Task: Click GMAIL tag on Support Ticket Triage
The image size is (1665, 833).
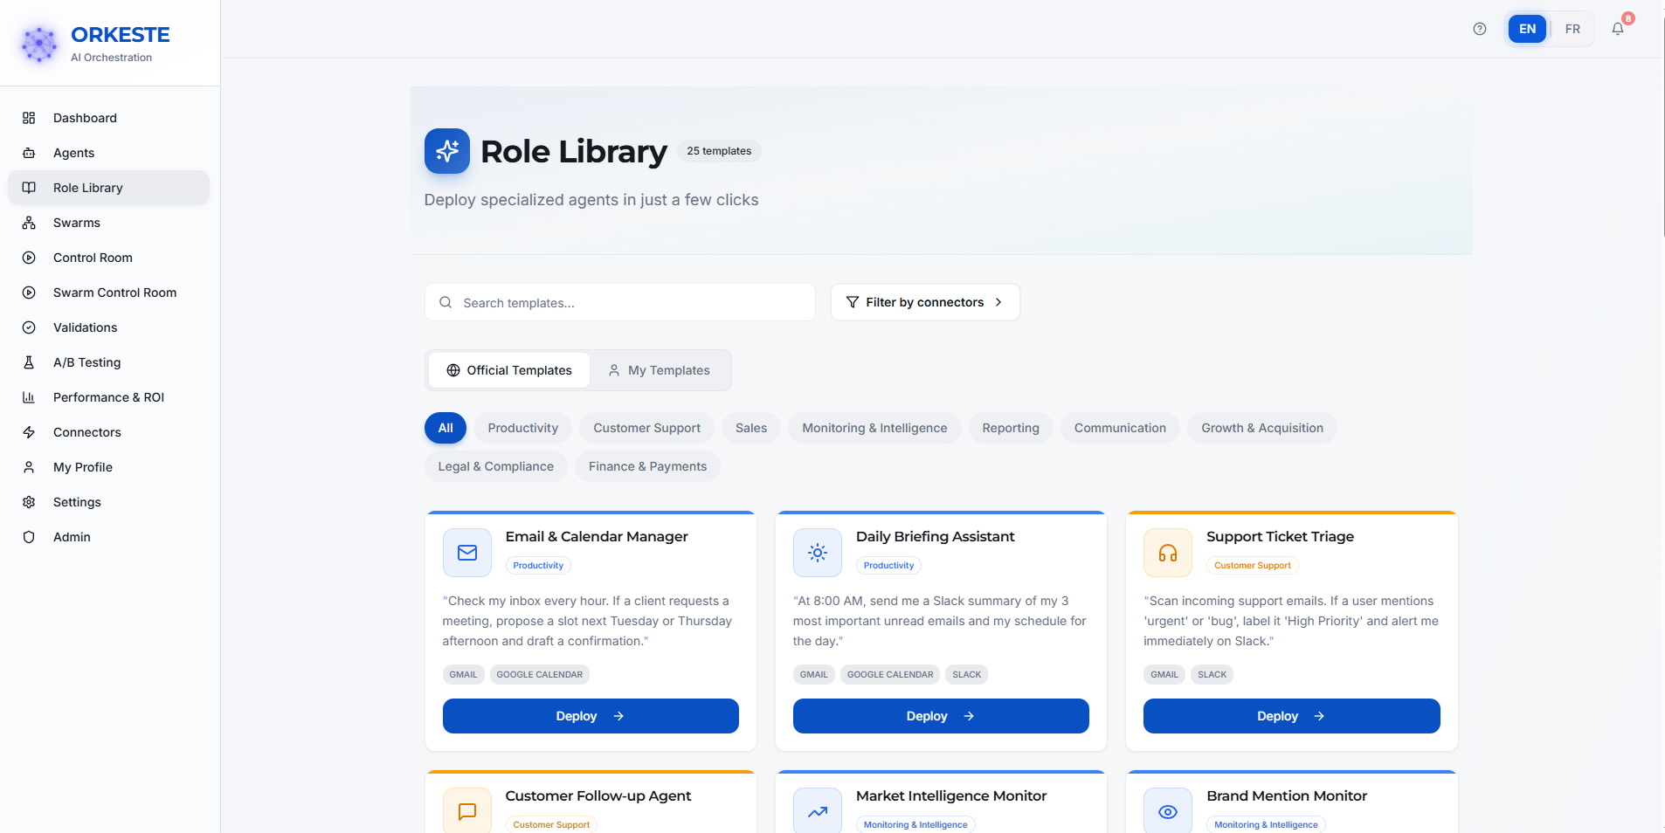Action: tap(1164, 674)
